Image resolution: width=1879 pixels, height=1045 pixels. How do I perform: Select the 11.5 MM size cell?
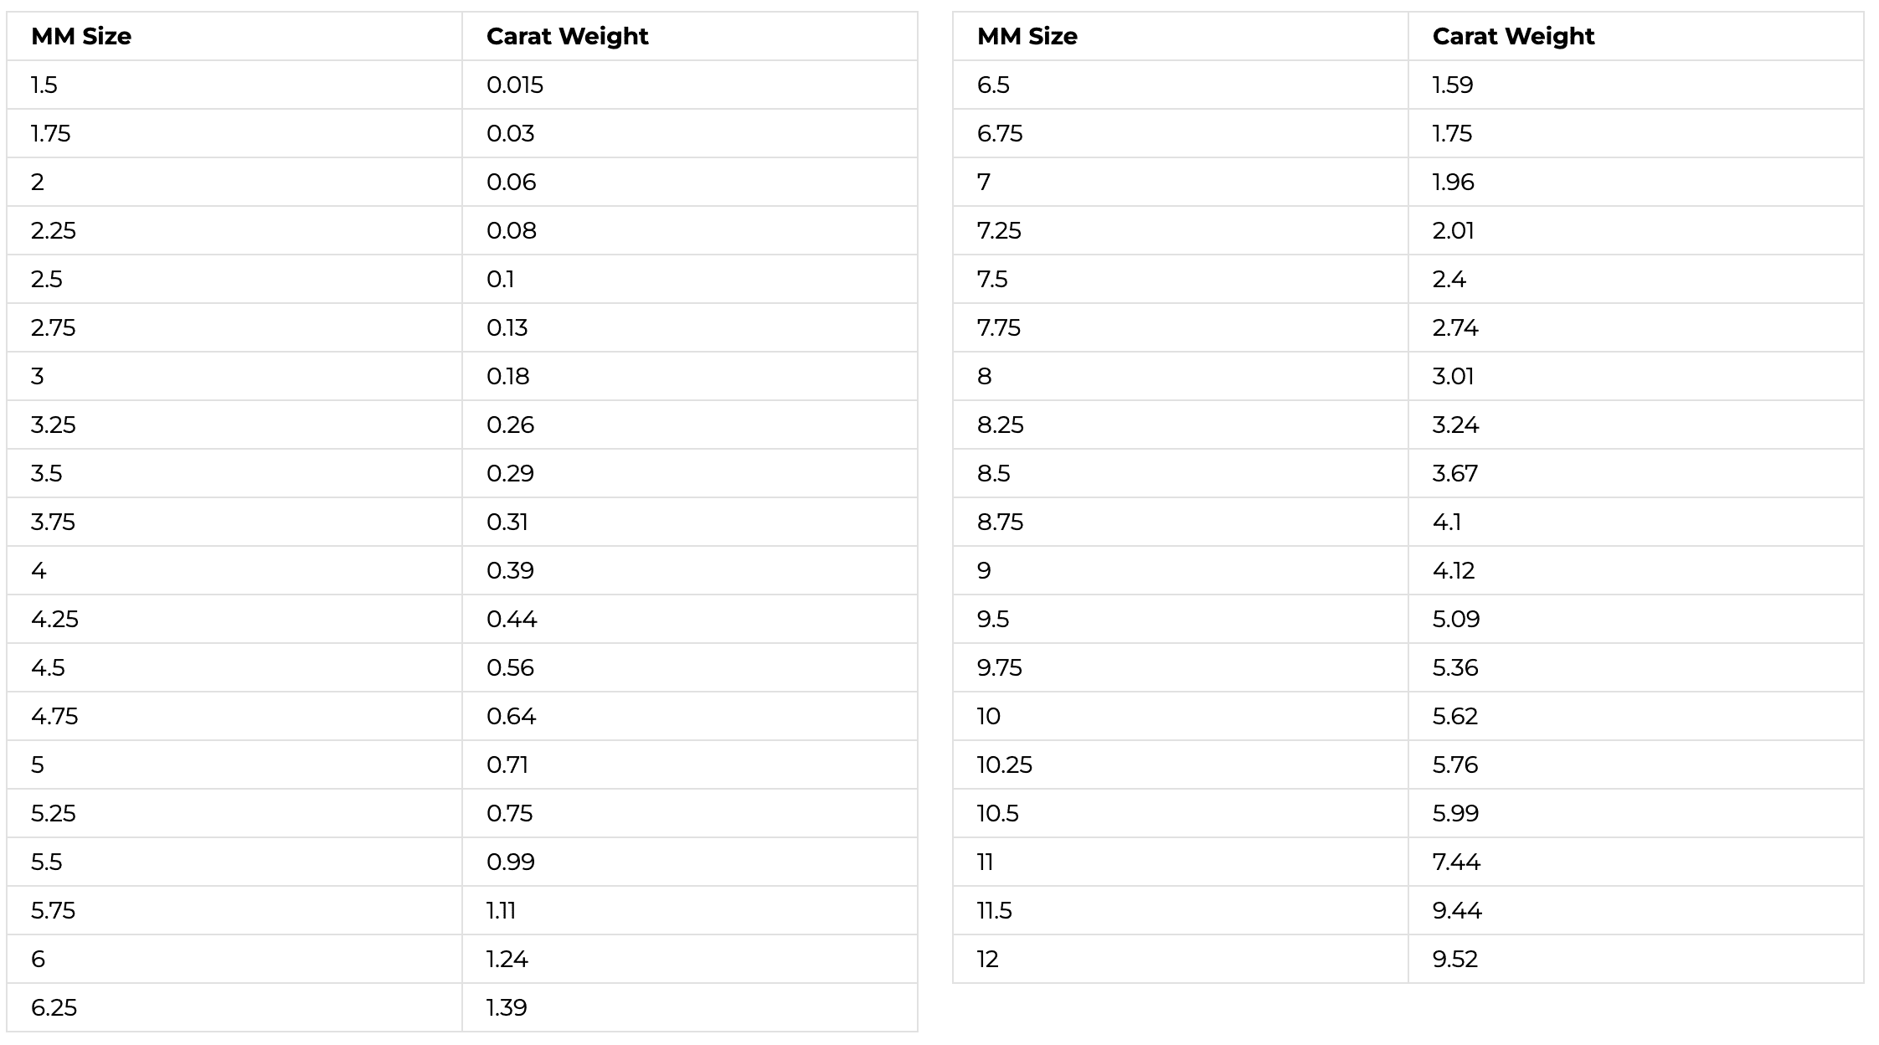coord(994,910)
